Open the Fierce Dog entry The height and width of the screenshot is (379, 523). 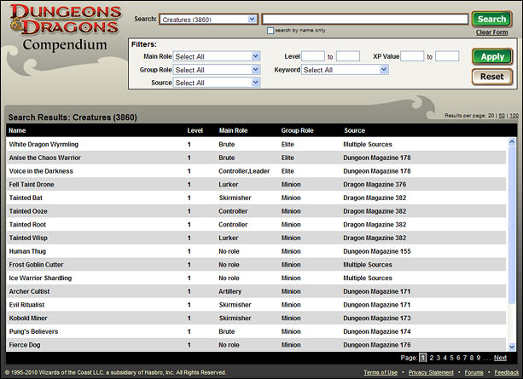[25, 345]
